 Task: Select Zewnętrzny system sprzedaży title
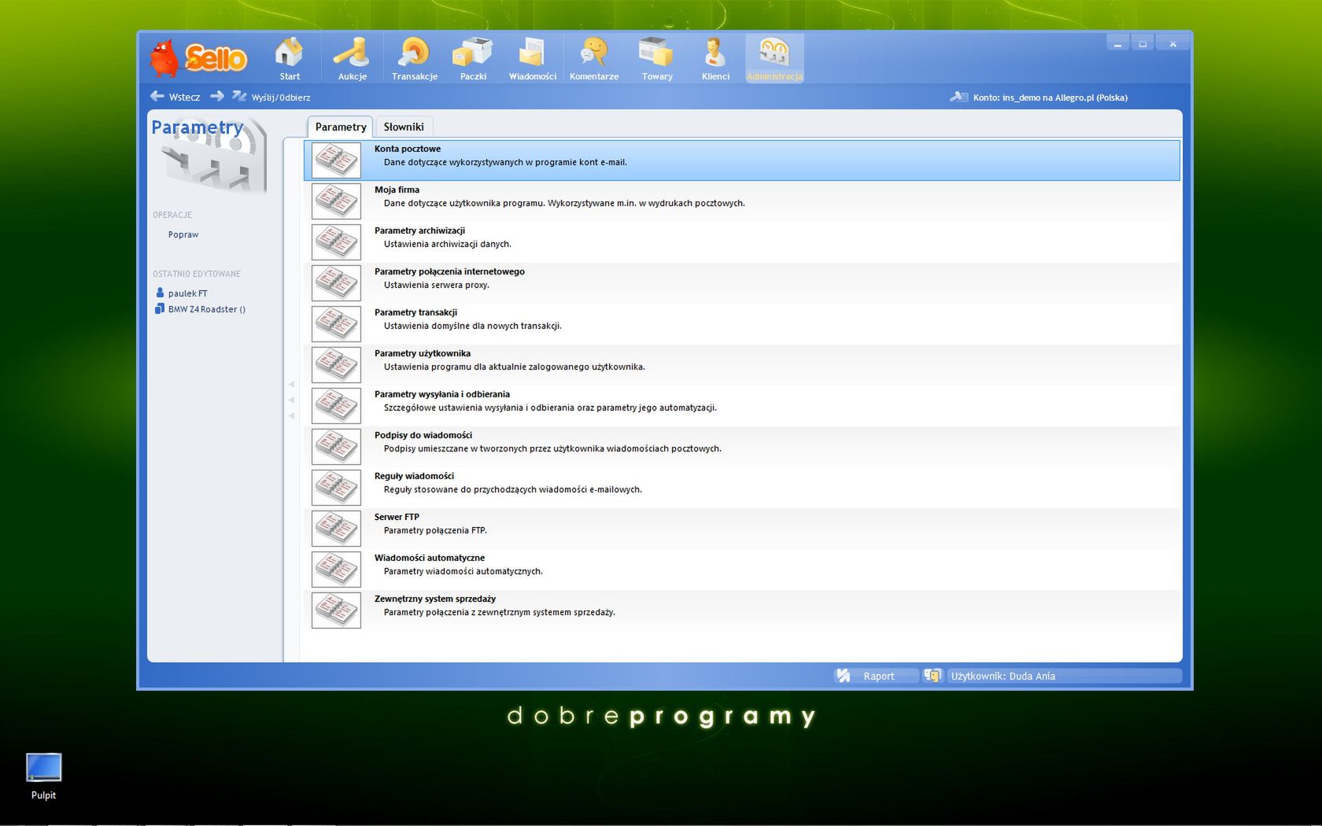[435, 599]
